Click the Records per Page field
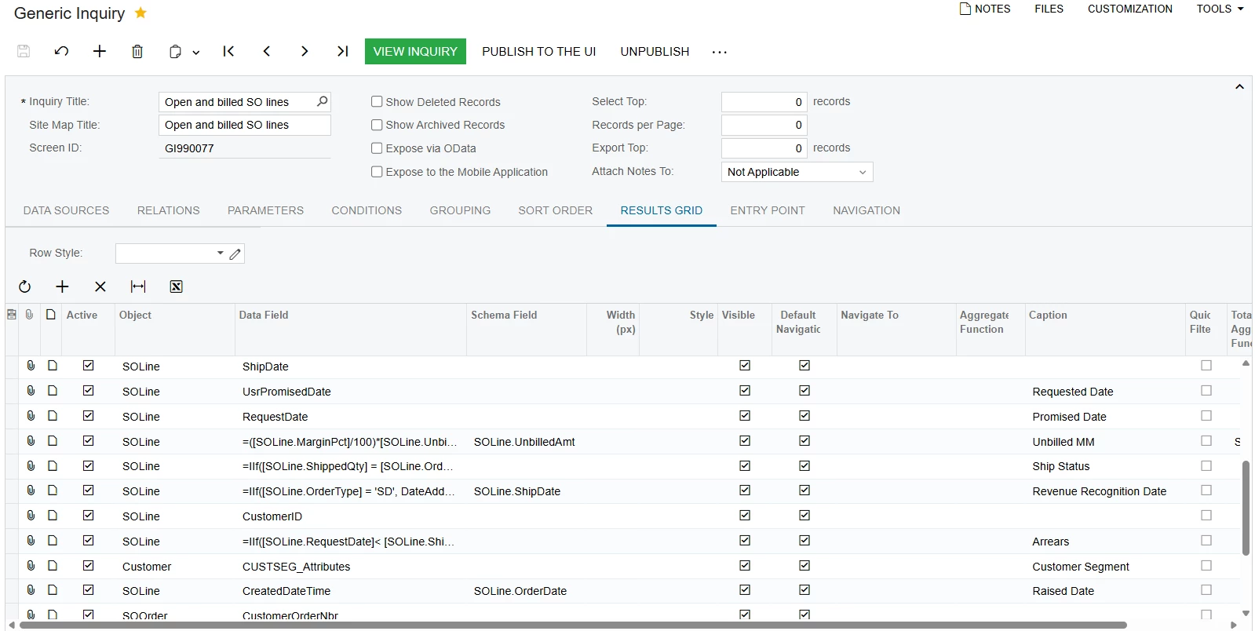Image resolution: width=1255 pixels, height=631 pixels. [x=764, y=125]
